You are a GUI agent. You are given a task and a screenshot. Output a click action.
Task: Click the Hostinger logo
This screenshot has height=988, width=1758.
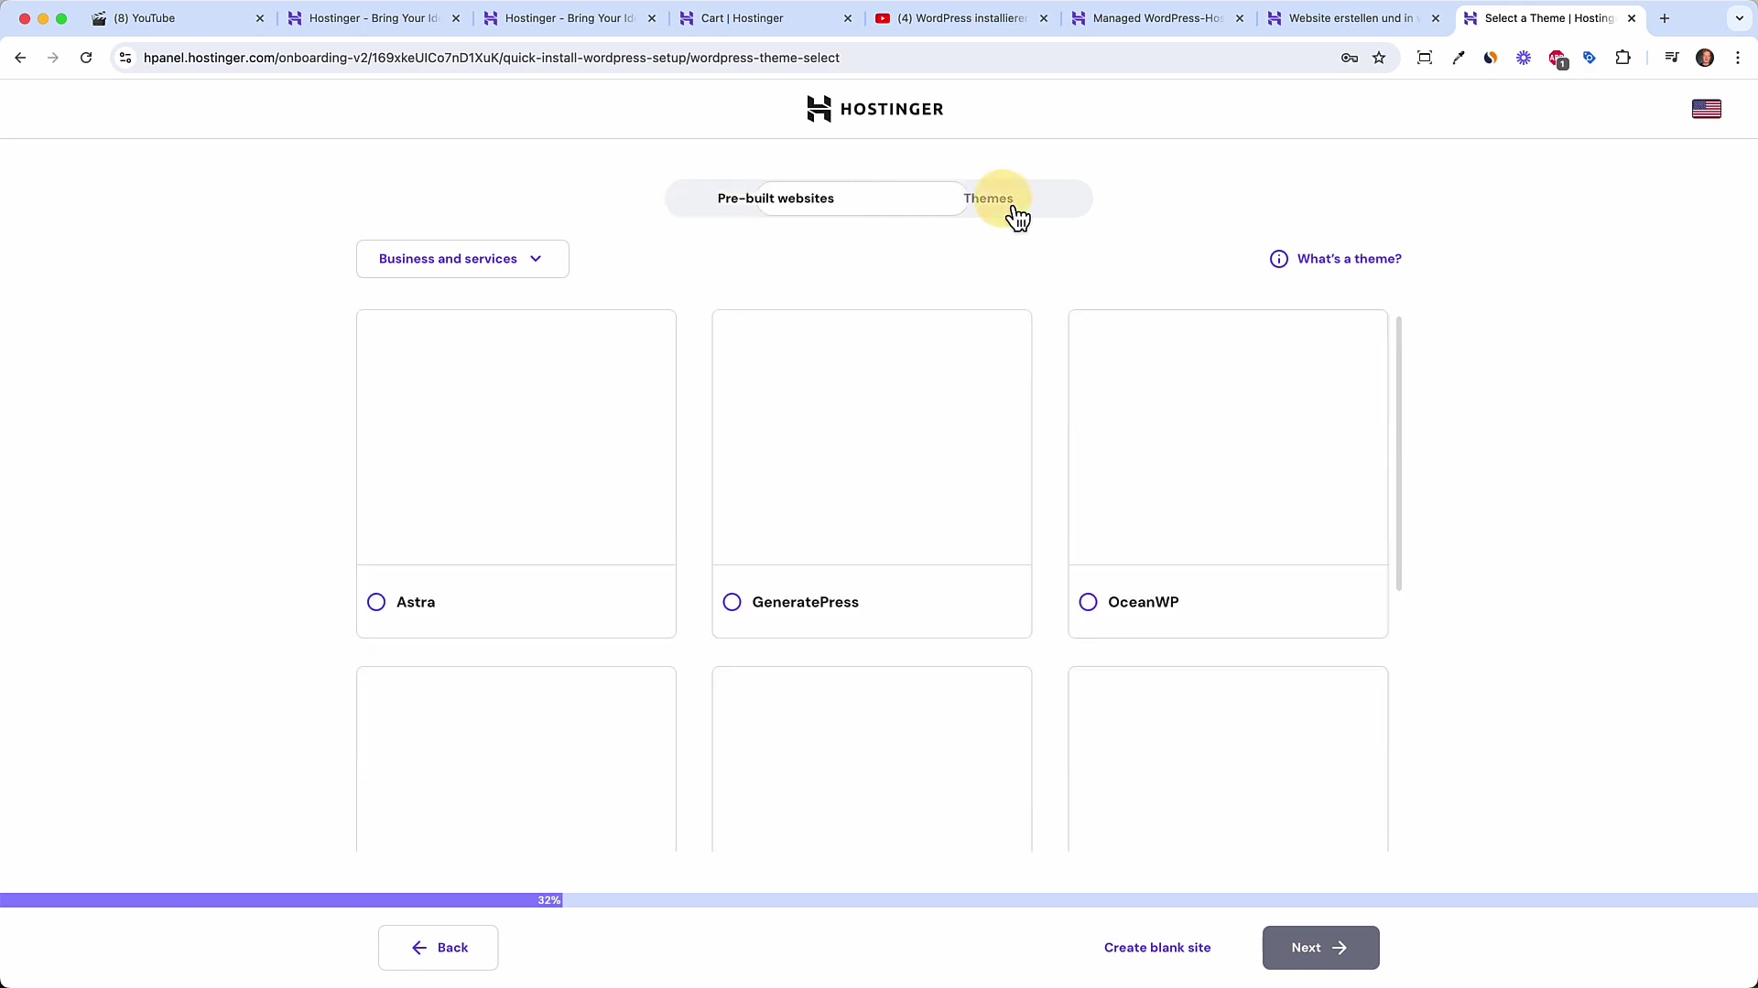[874, 109]
